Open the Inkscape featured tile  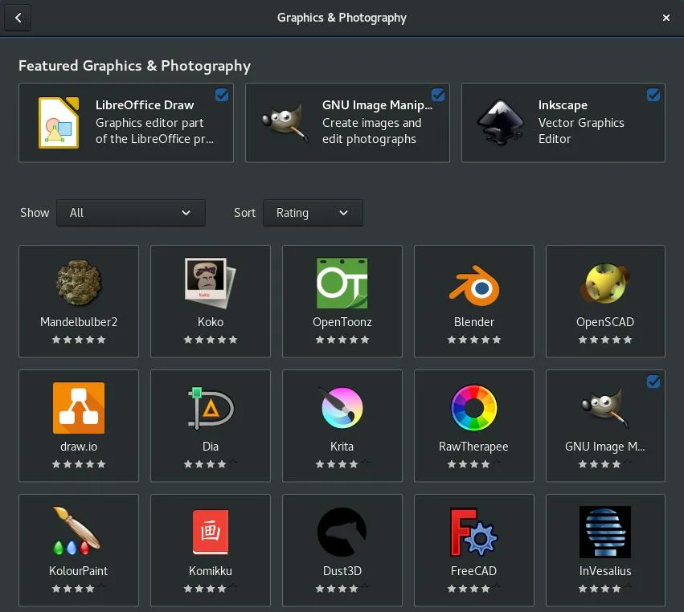pyautogui.click(x=563, y=122)
